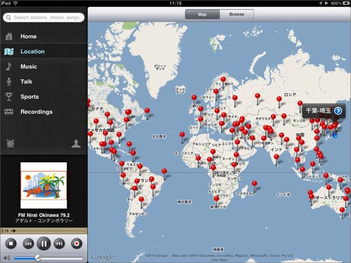Select the pin at Brazil's eastern tip
351x263 pixels.
click(164, 172)
